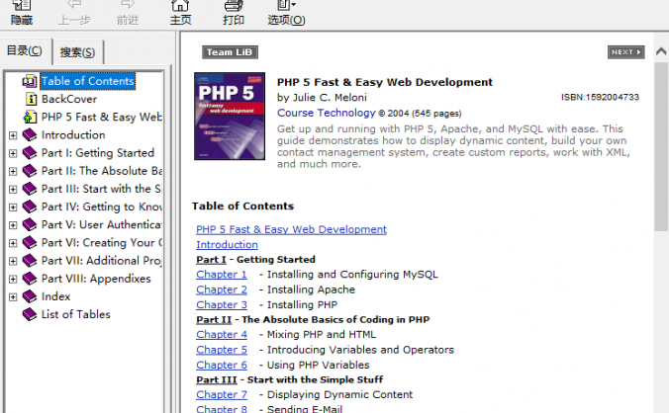Open PHP 5 Fast & Easy Web tree entry
Screen dimensions: 669x413
[x=101, y=117]
